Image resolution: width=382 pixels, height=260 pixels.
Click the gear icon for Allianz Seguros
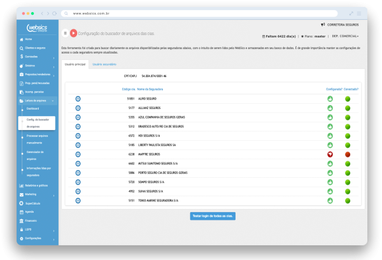(78, 108)
